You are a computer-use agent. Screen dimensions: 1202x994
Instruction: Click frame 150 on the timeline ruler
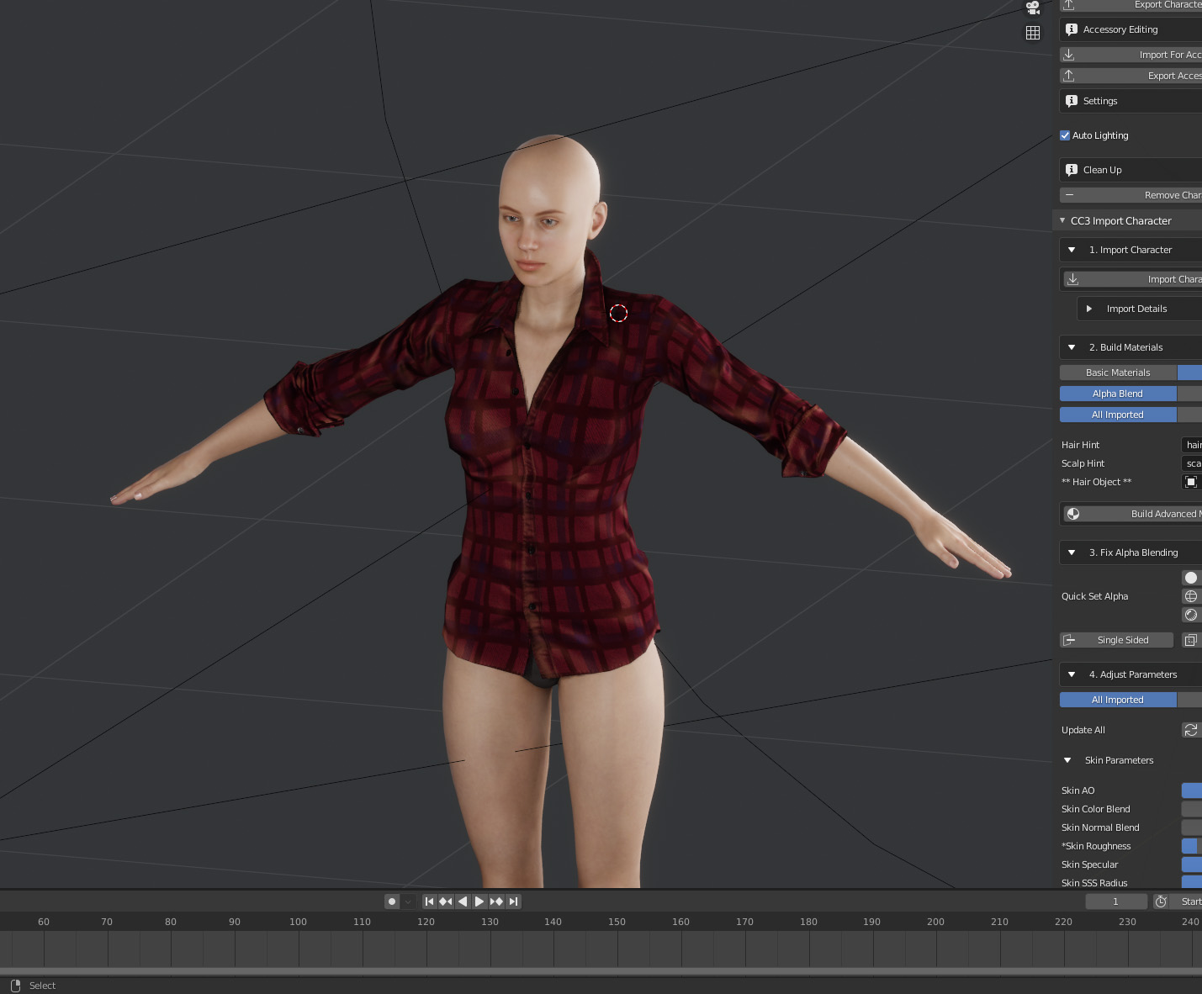click(617, 922)
